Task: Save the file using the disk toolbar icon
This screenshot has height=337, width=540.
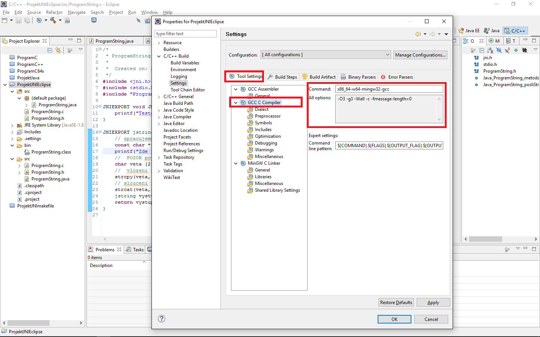Action: click(x=18, y=20)
